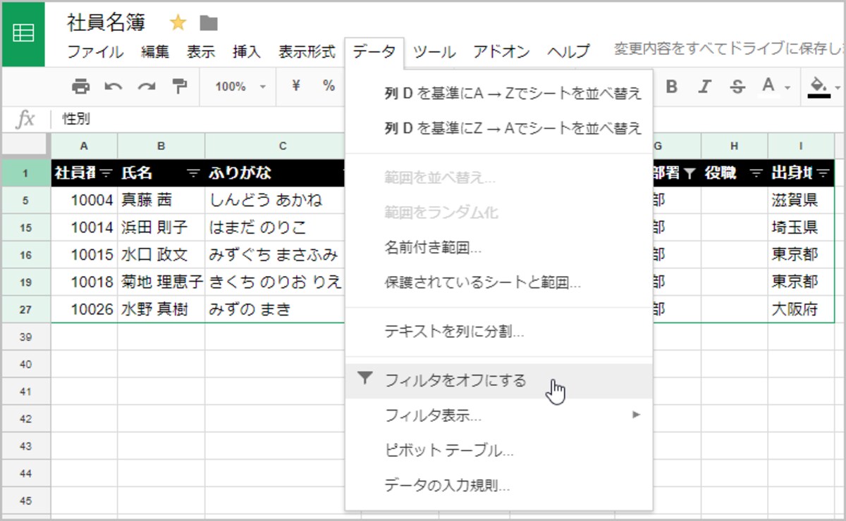
Task: Choose テキストを列に分割 menu item
Action: [499, 331]
